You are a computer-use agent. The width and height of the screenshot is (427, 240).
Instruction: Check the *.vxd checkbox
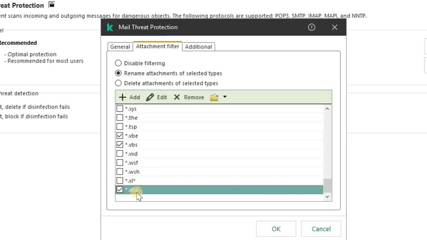tap(120, 154)
